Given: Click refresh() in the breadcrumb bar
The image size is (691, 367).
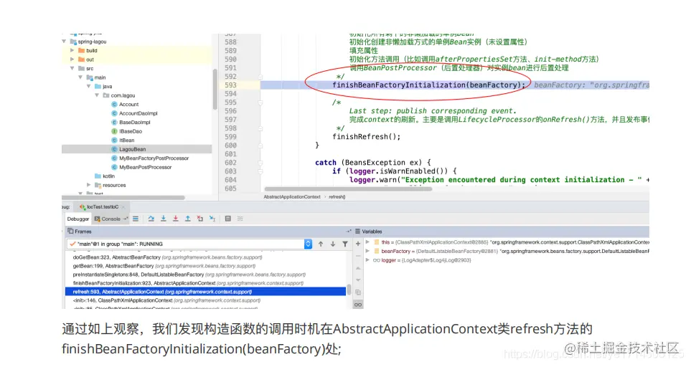Looking at the screenshot, I should pyautogui.click(x=337, y=196).
